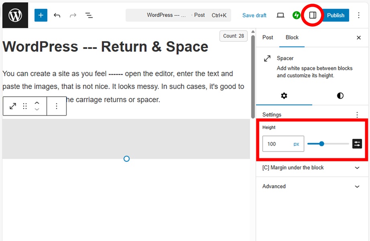Toggle custom size button beside height slider
Image resolution: width=370 pixels, height=241 pixels.
[357, 144]
